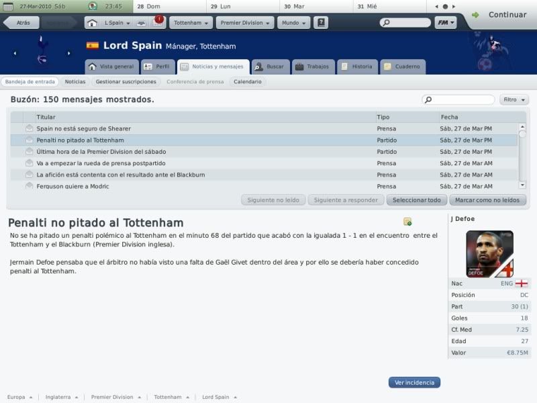The height and width of the screenshot is (403, 537).
Task: Click the home icon in the toolbar
Action: point(92,23)
